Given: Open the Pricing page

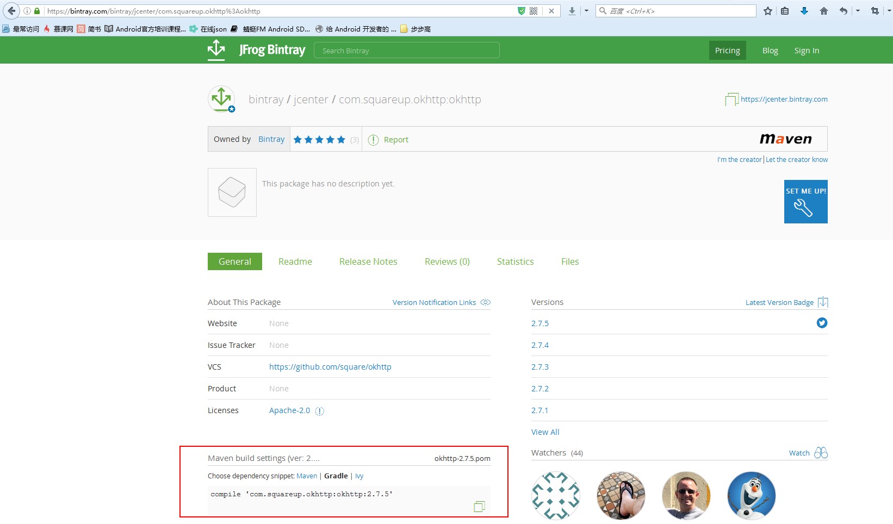Looking at the screenshot, I should (x=728, y=51).
